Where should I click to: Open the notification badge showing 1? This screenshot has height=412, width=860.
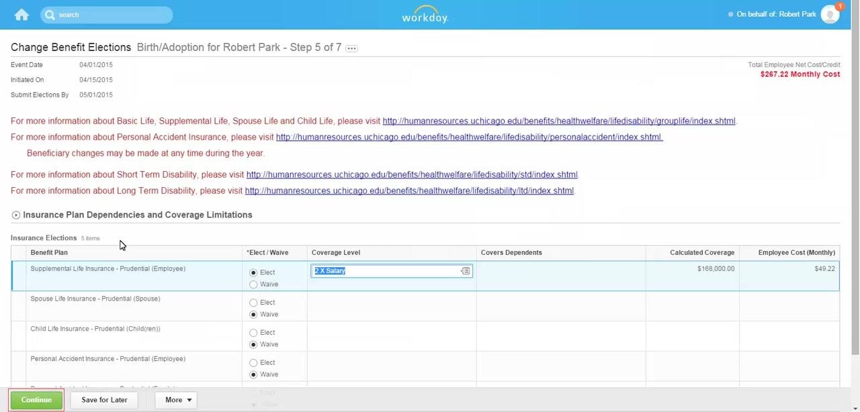pos(840,7)
